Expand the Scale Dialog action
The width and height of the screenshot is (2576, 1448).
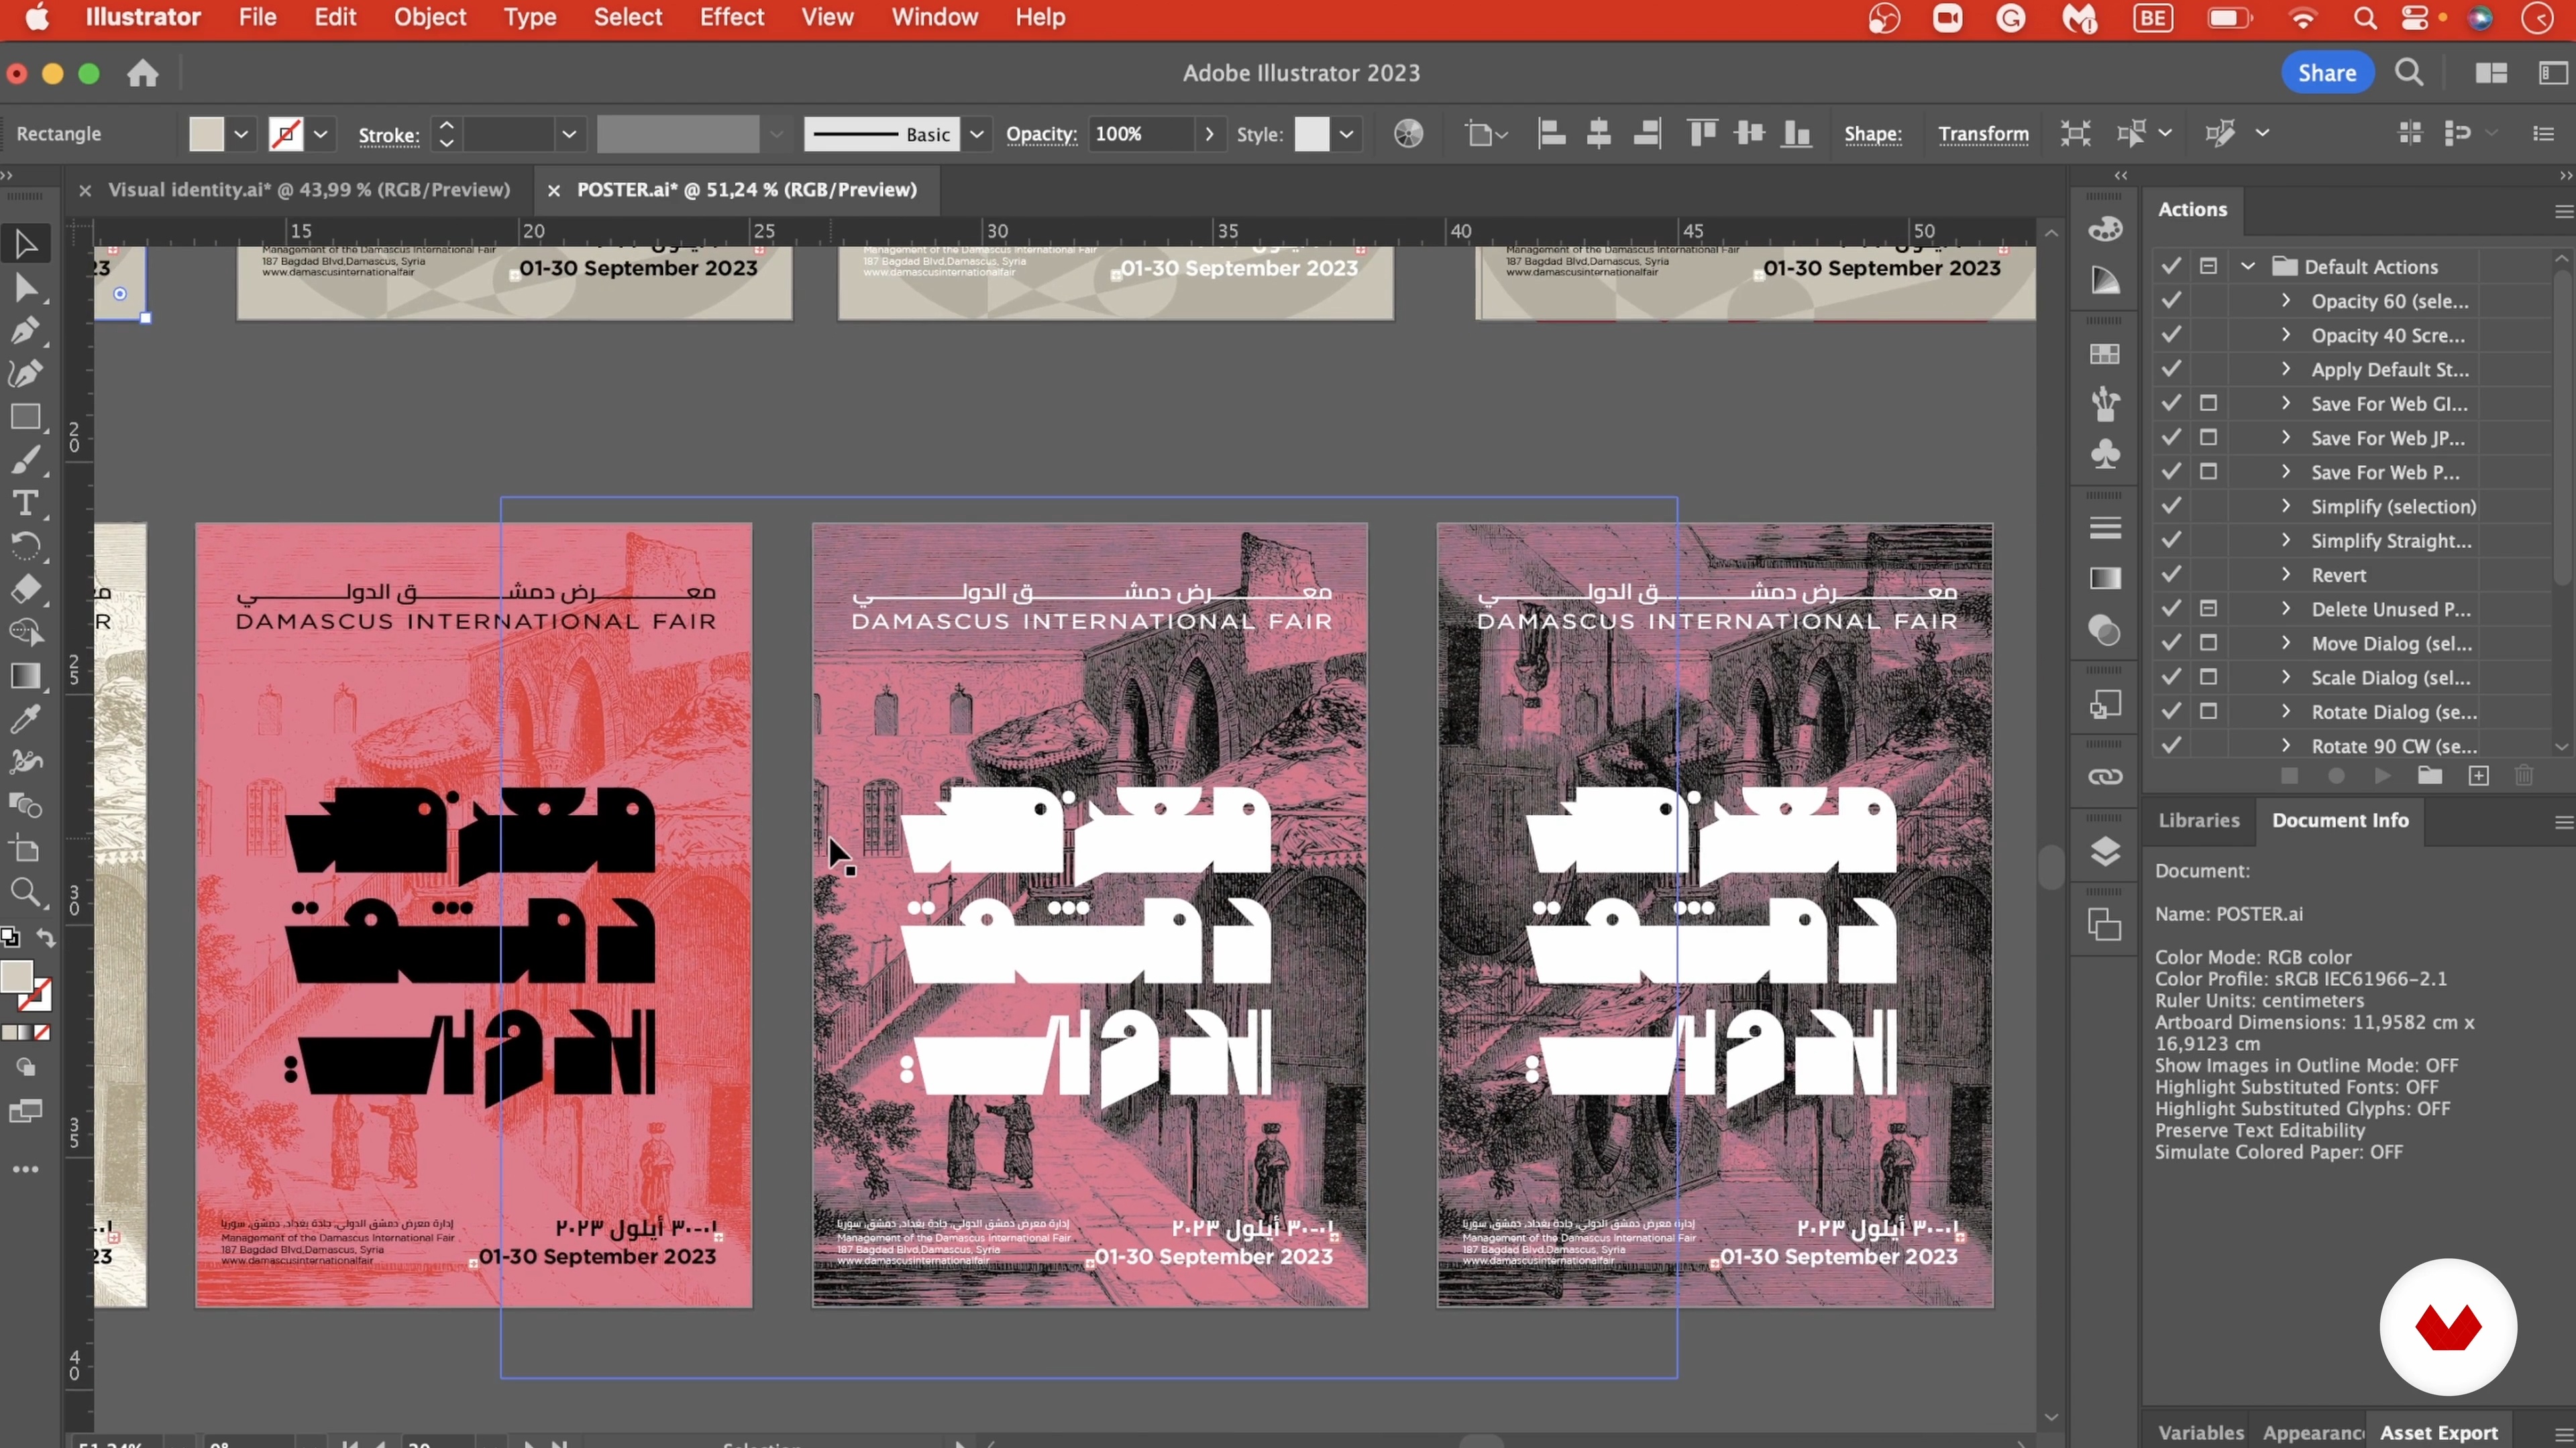2286,676
